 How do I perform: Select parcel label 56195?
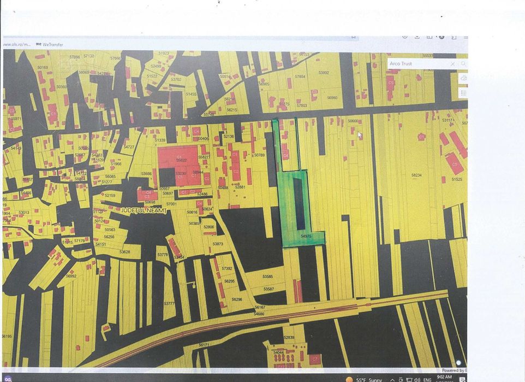point(7,336)
